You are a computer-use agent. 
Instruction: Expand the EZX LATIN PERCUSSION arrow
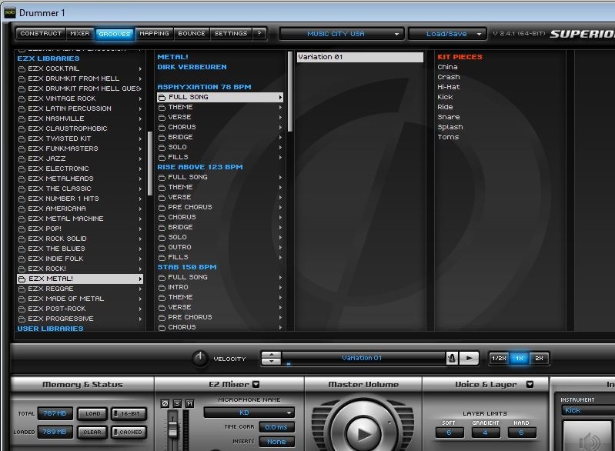[x=140, y=109]
